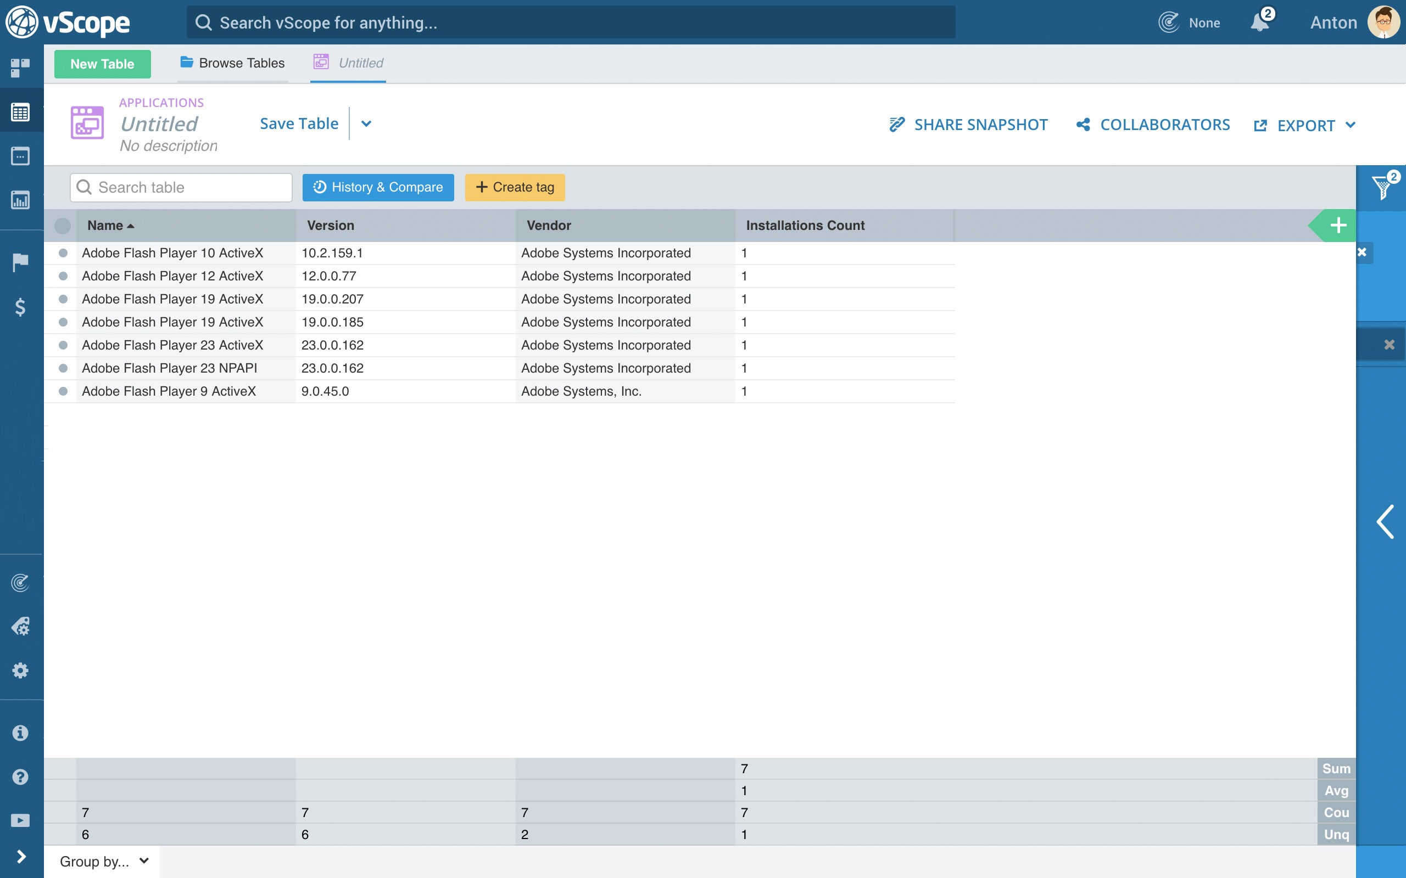The image size is (1406, 878).
Task: Click the 10.2.159.1 version cell
Action: (x=405, y=252)
